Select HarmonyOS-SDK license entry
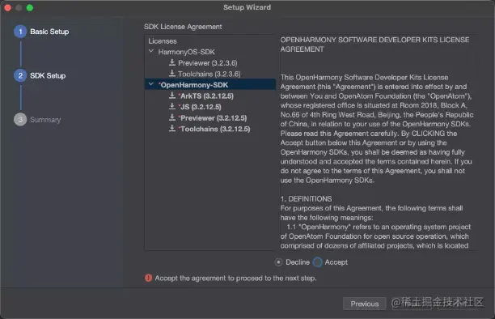 click(x=186, y=52)
